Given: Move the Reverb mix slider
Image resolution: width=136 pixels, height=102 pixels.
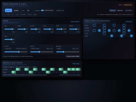Looking at the screenshot, I should 68,52.
